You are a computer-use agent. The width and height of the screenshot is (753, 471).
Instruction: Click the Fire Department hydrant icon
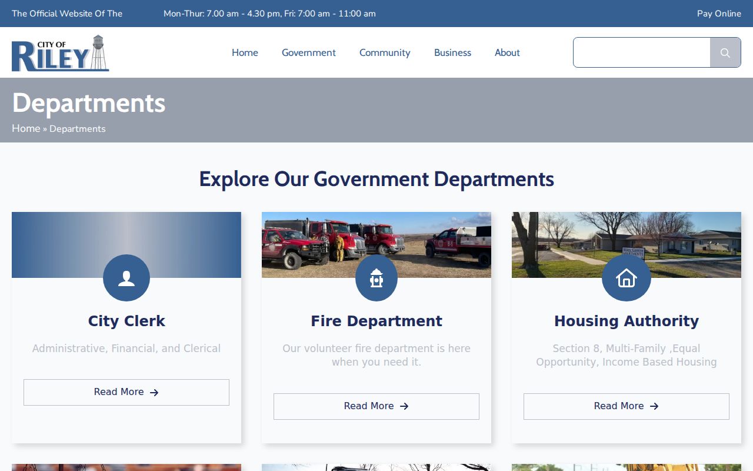376,278
